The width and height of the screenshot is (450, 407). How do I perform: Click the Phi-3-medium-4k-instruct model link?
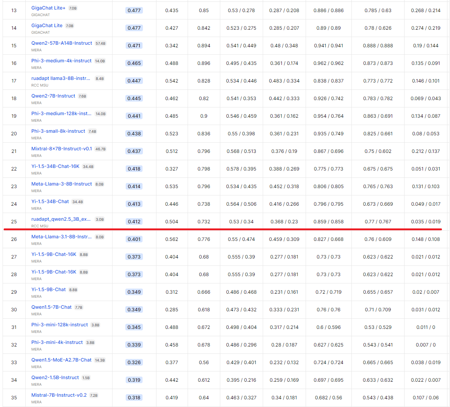(x=61, y=61)
